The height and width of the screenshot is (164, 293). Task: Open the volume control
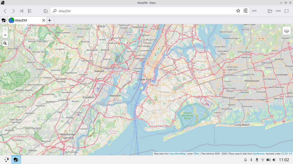click(274, 160)
